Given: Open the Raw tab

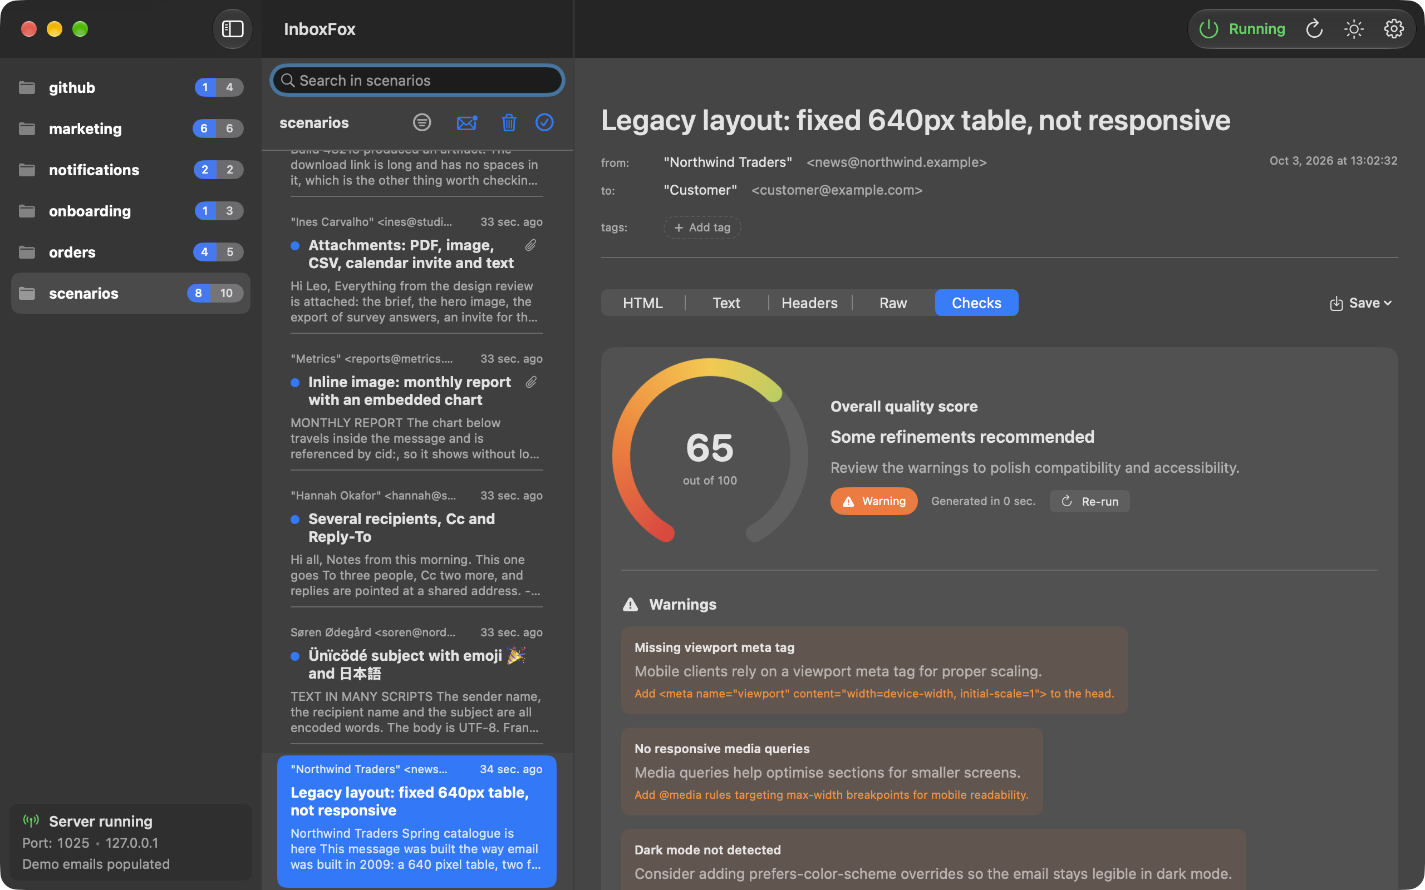Looking at the screenshot, I should pos(893,303).
